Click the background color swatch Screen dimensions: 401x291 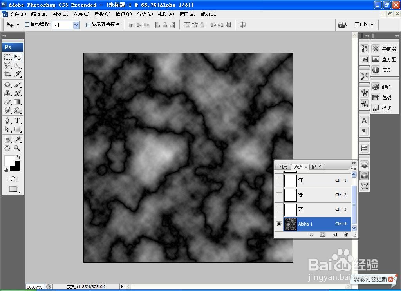(16, 167)
